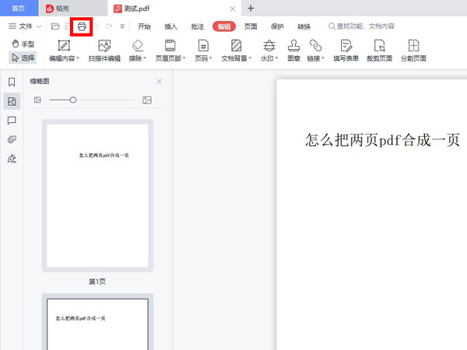
Task: Click the 链接 link icon
Action: click(315, 46)
